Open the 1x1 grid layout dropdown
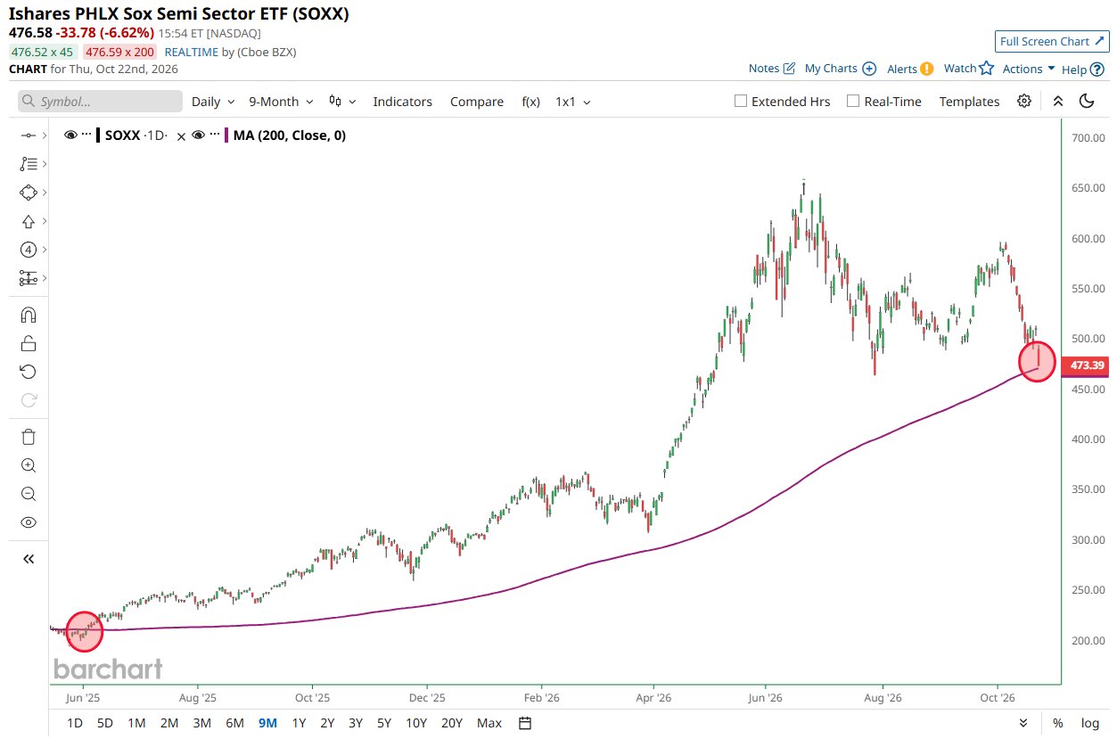The height and width of the screenshot is (739, 1117). tap(573, 102)
